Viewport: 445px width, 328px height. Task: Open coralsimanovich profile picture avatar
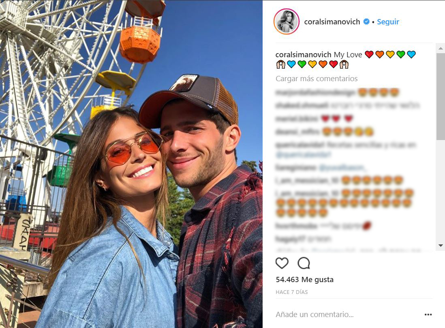tap(287, 22)
